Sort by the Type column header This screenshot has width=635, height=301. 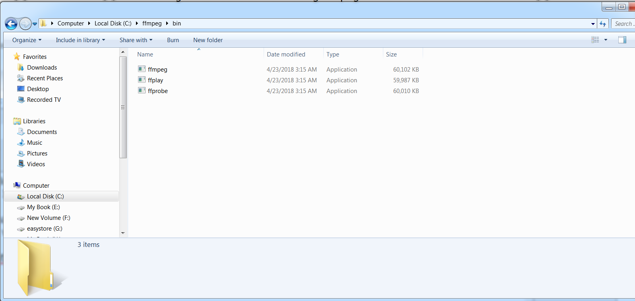[333, 54]
